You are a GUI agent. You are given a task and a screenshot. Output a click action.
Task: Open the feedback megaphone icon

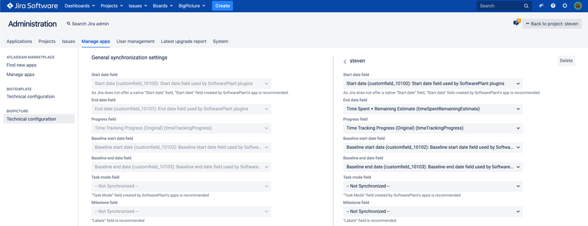pos(541,6)
